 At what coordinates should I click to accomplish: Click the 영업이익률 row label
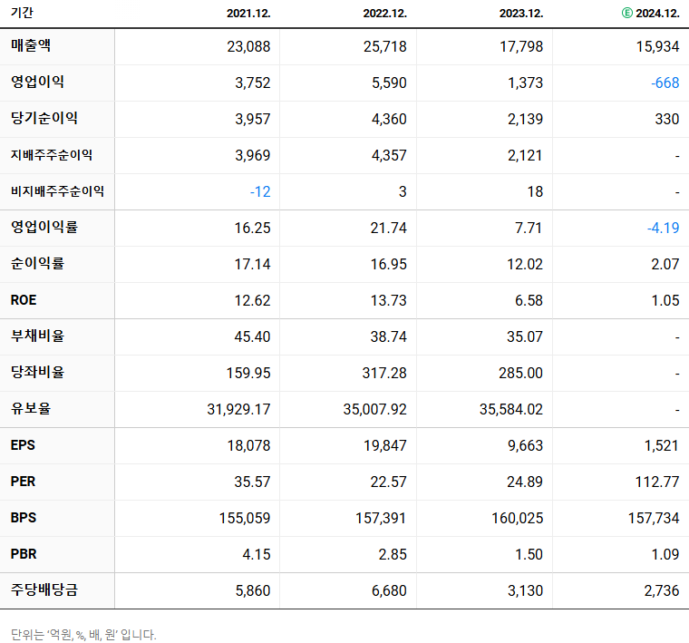point(44,227)
